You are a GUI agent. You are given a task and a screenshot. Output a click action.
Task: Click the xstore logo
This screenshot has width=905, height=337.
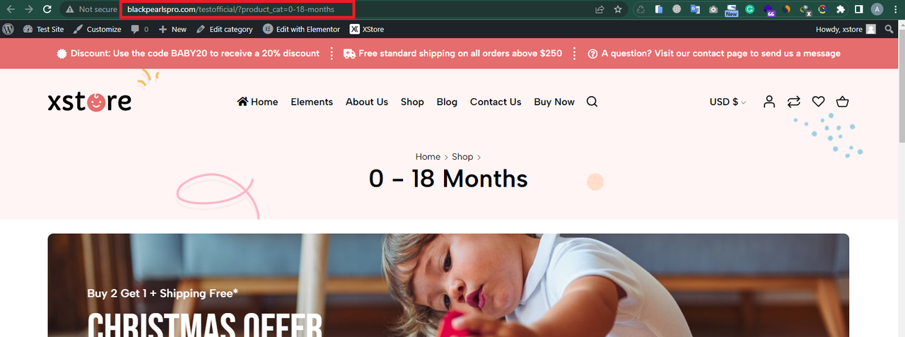click(90, 102)
